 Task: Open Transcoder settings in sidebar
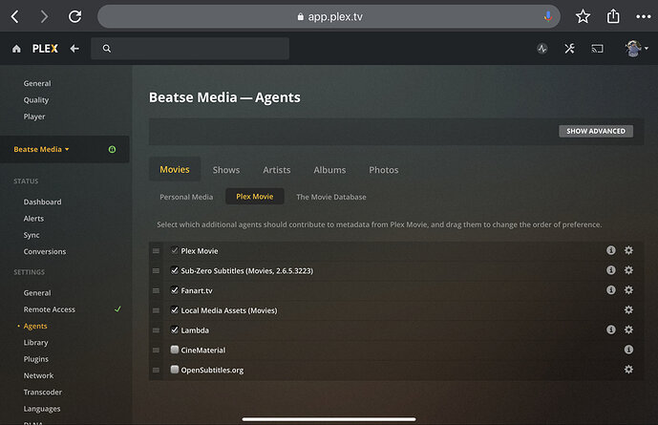pyautogui.click(x=42, y=393)
